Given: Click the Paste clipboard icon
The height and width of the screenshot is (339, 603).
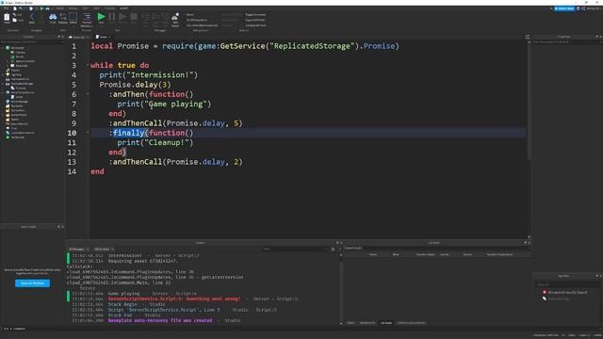Looking at the screenshot, I should pos(7,18).
